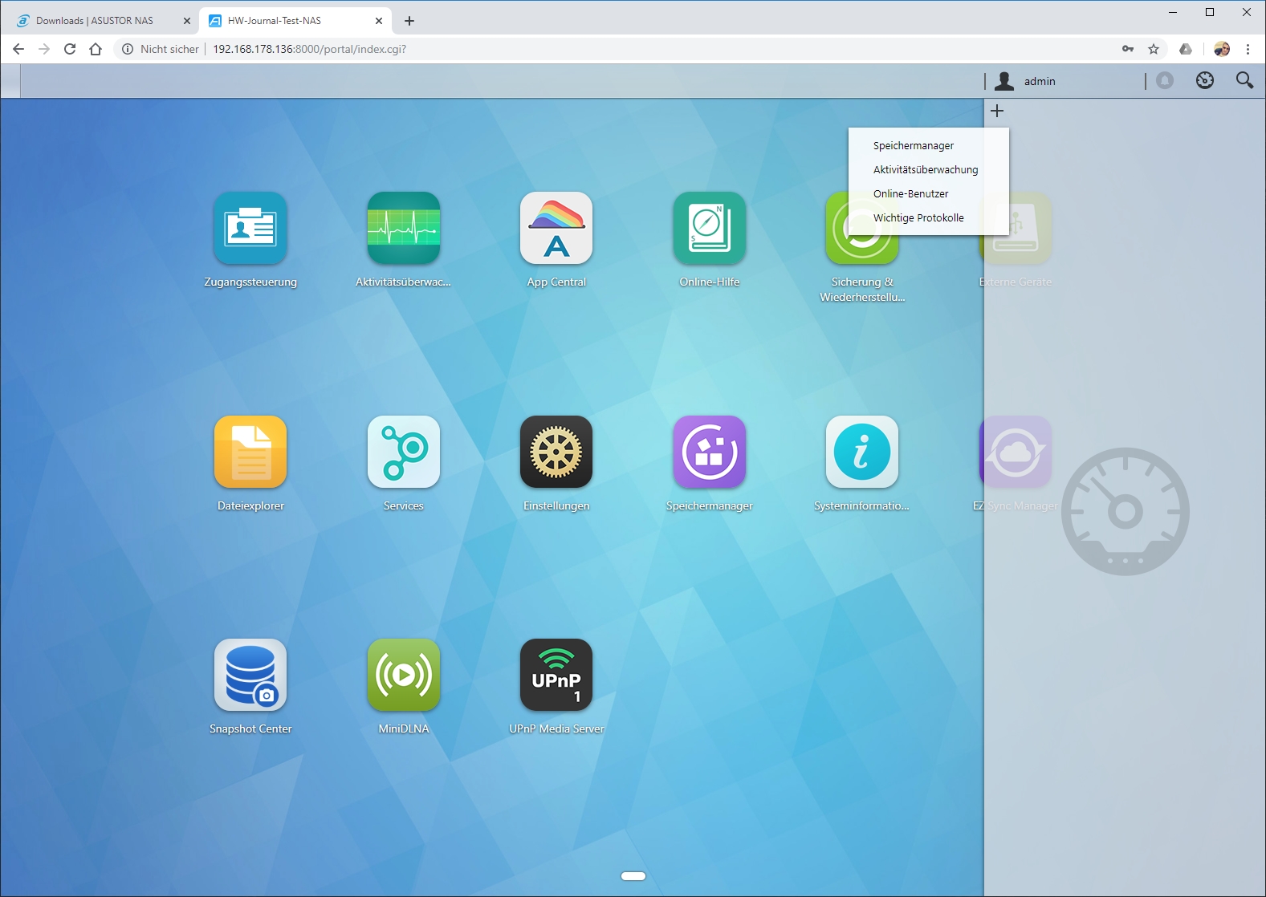This screenshot has height=897, width=1266.
Task: Click the notification bell icon in ADM header
Action: [1165, 80]
